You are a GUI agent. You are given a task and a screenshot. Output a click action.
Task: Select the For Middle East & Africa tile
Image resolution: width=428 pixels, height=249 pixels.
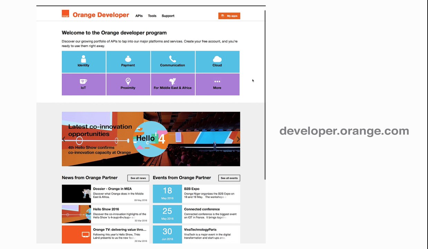coord(173,84)
